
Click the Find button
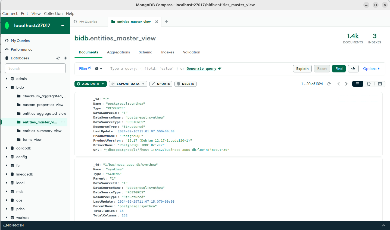pos(339,69)
